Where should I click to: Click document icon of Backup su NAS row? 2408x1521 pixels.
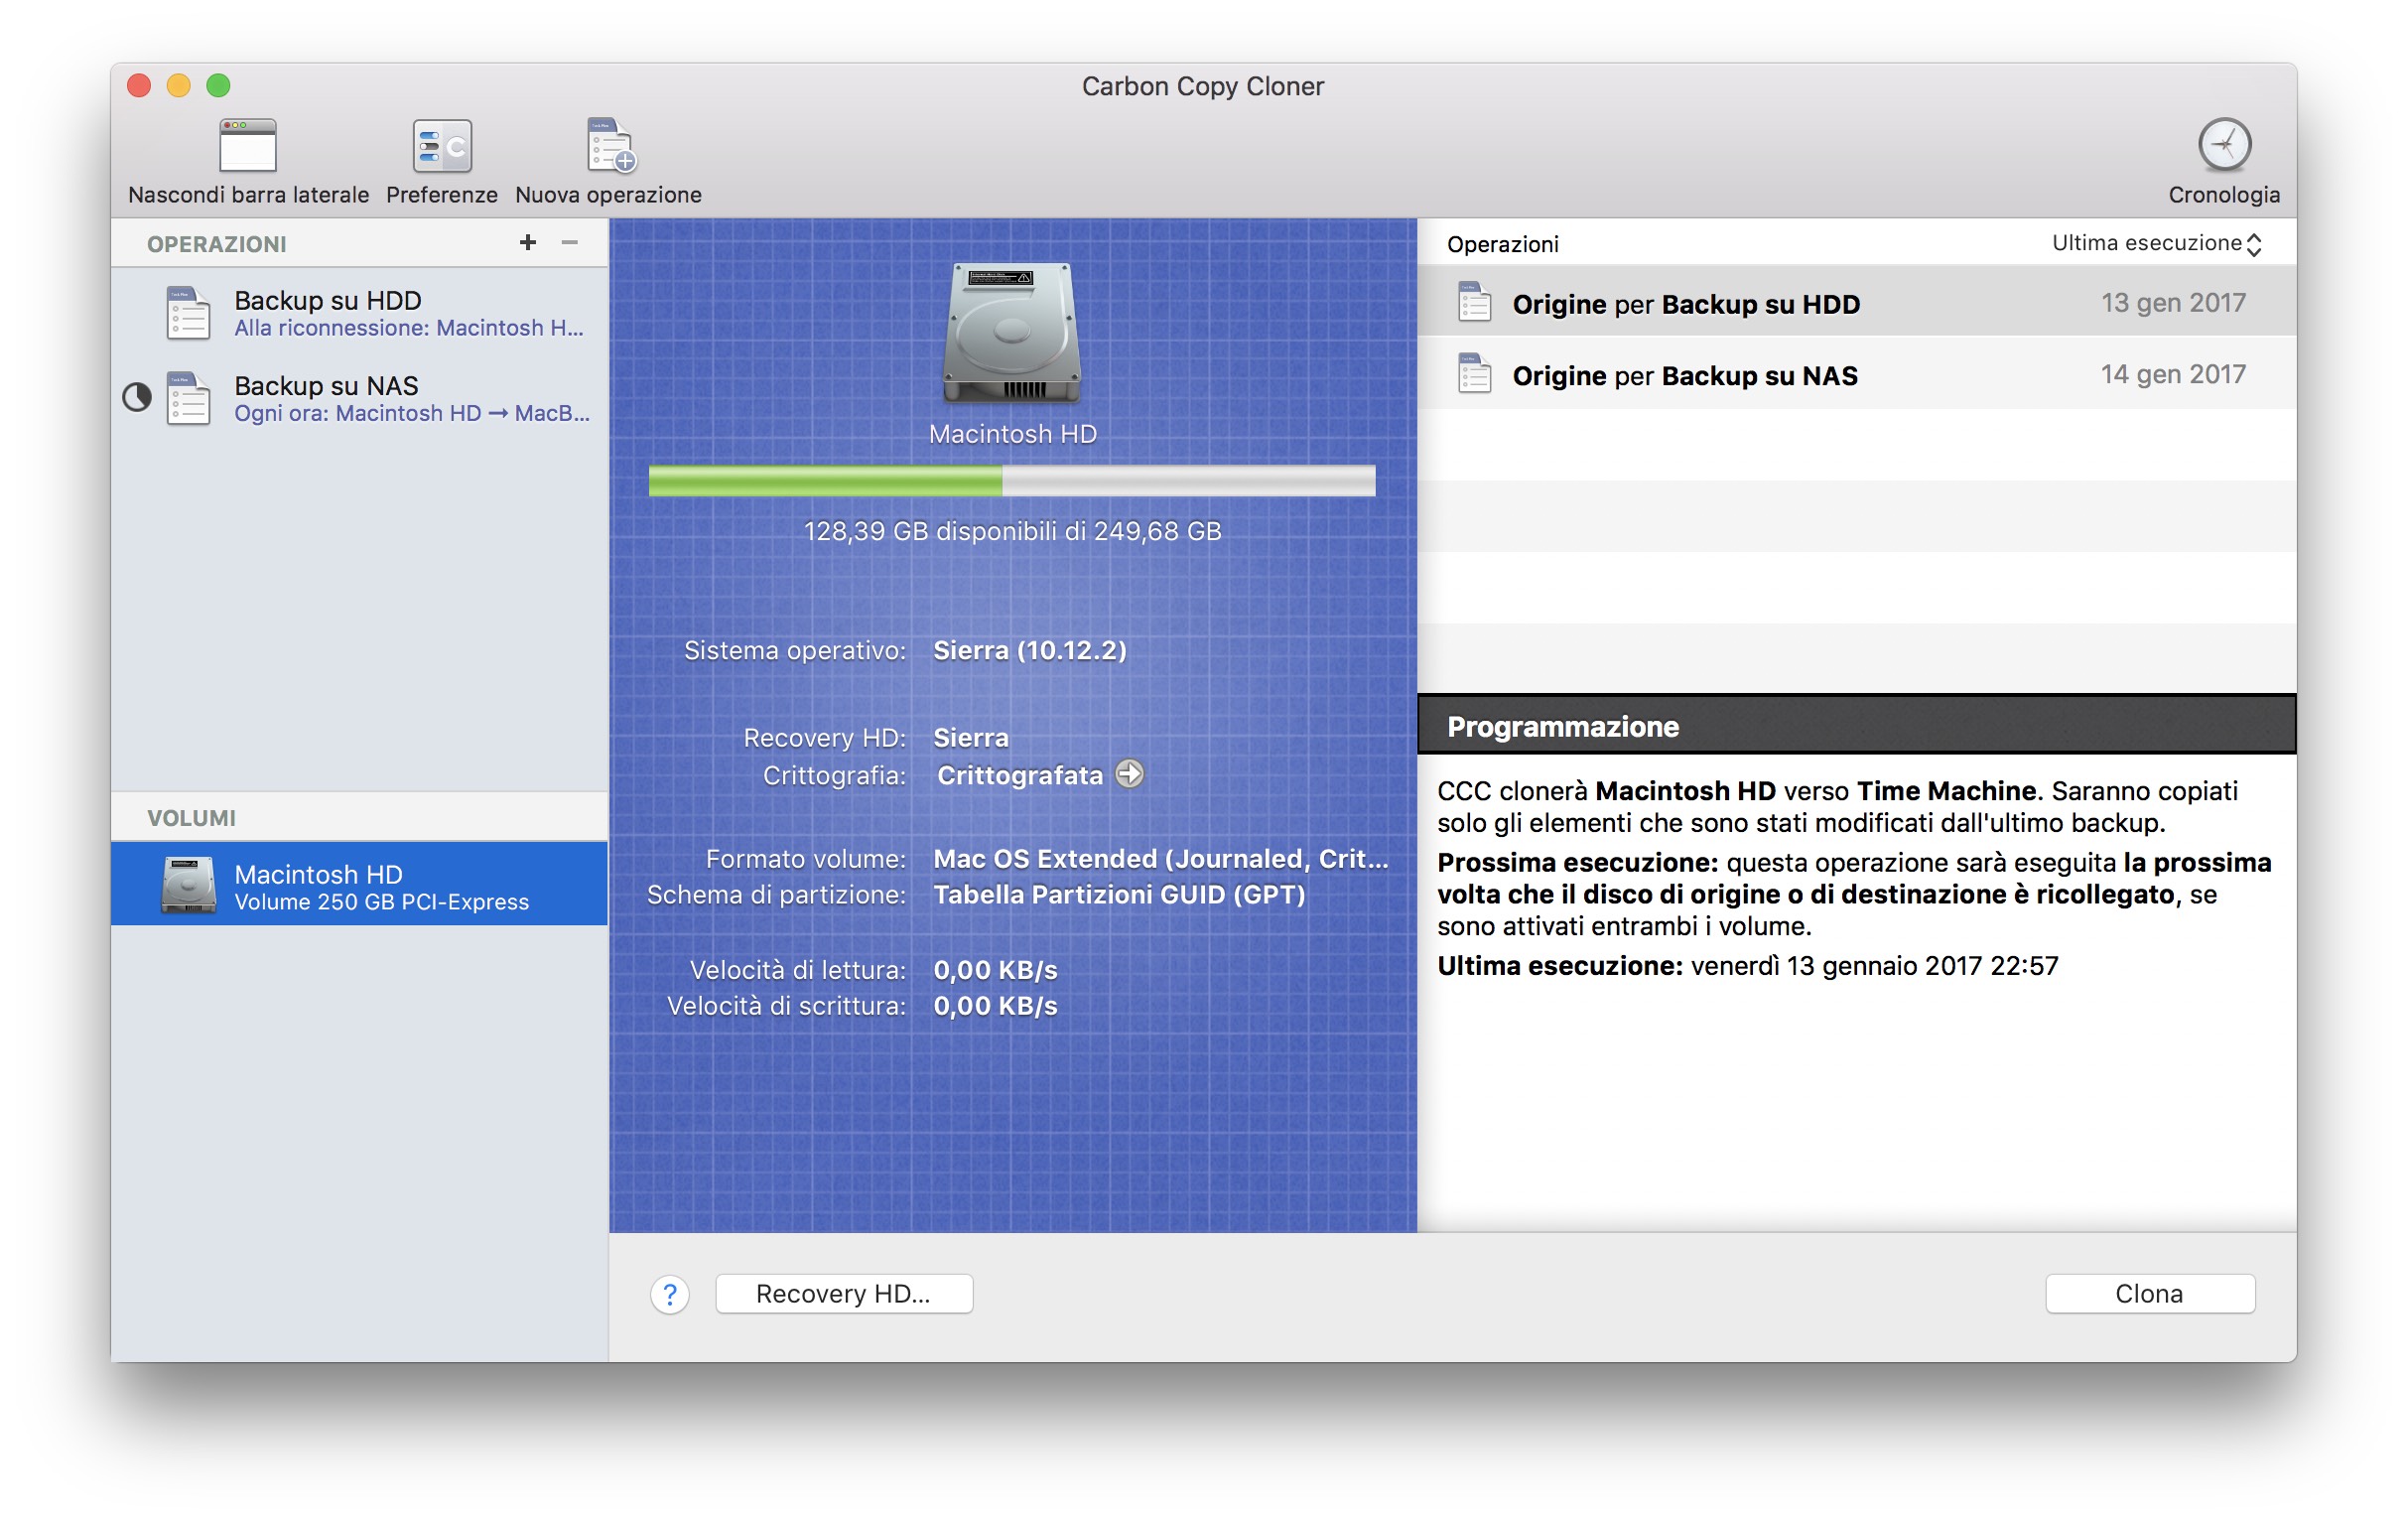[x=1474, y=374]
